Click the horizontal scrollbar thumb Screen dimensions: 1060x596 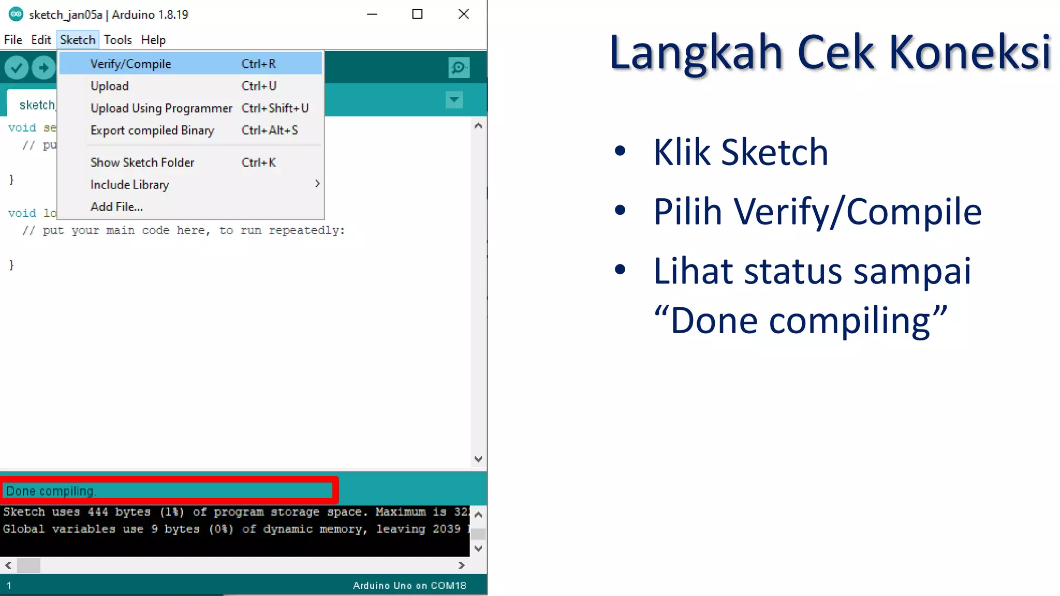pyautogui.click(x=28, y=565)
